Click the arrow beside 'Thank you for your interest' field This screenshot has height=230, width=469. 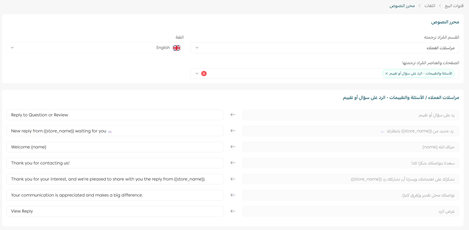click(233, 179)
